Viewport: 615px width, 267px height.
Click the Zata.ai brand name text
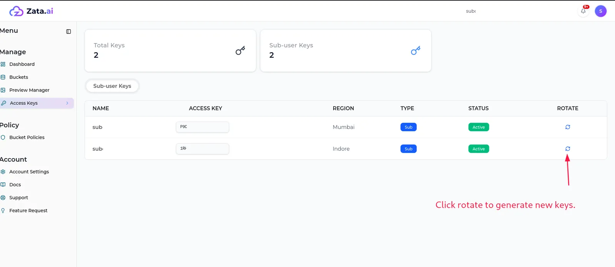tap(40, 11)
